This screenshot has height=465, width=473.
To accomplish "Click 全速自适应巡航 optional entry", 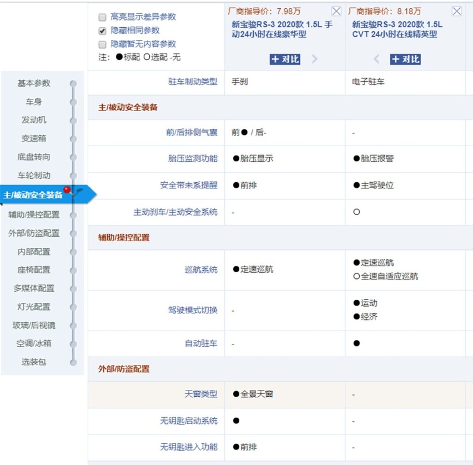I will pos(385,276).
